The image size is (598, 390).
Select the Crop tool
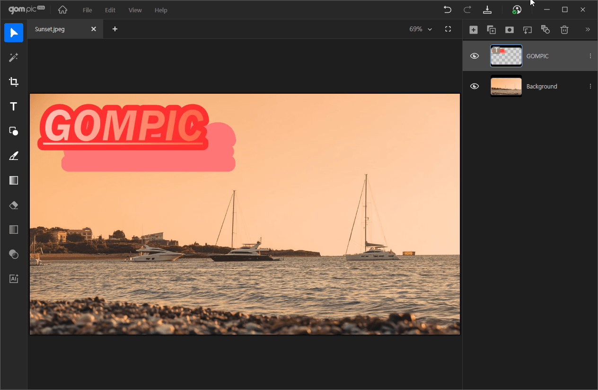coord(14,82)
